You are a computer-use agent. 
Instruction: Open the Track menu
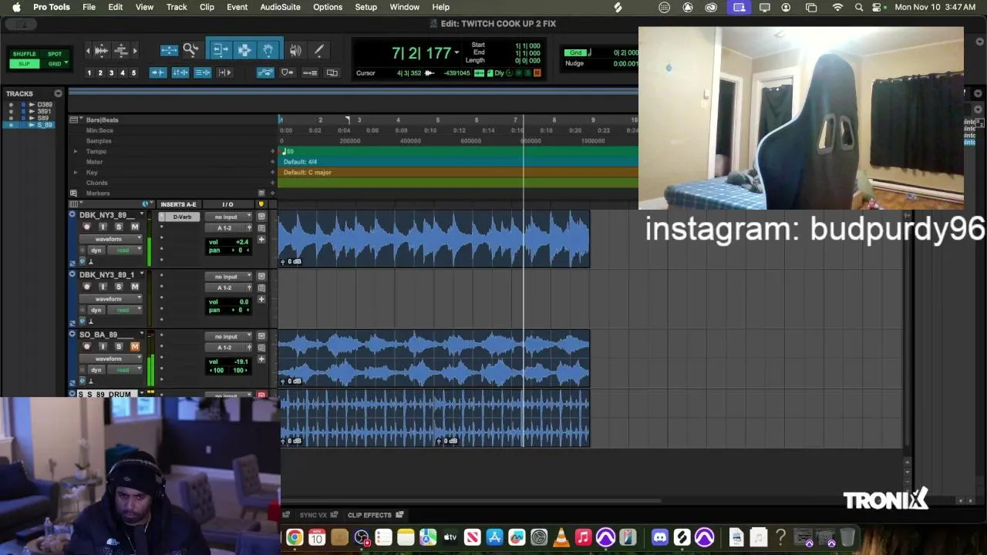coord(177,7)
